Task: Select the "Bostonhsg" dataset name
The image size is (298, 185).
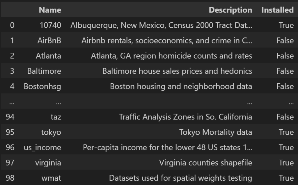Action: 42,86
